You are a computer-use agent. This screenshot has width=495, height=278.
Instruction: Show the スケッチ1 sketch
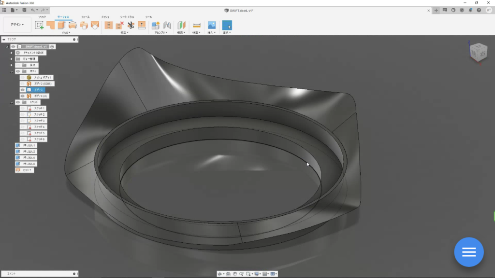[22, 109]
